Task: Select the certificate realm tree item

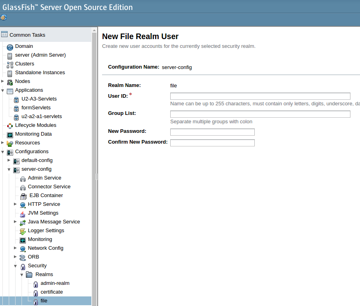Action: pyautogui.click(x=52, y=292)
